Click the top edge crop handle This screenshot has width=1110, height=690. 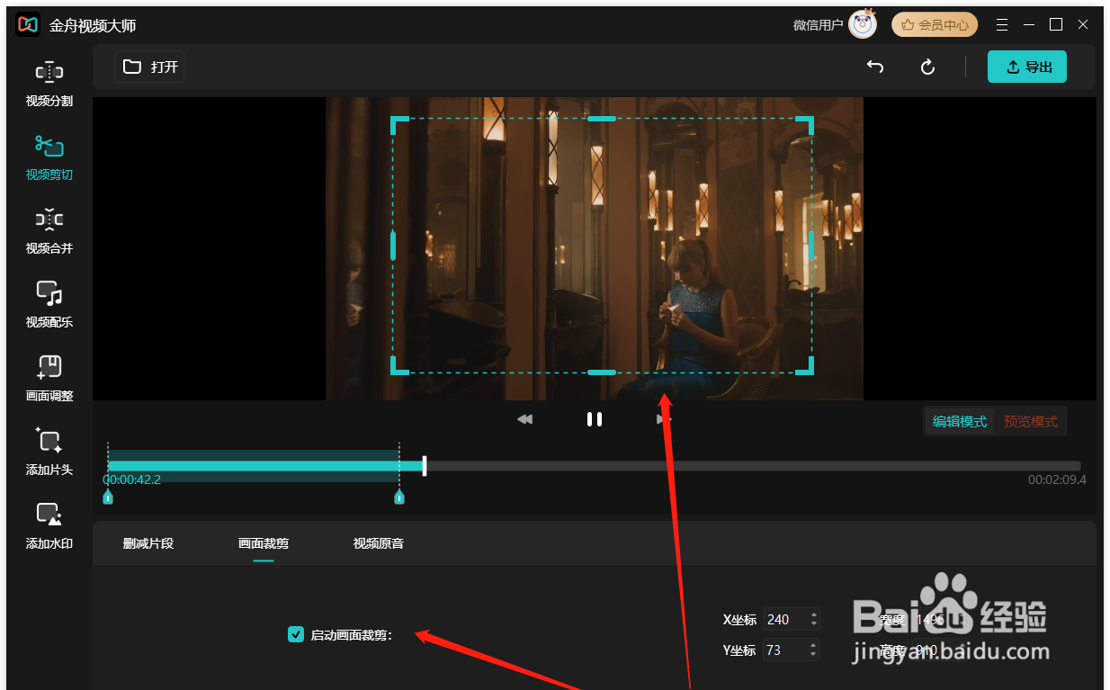(x=602, y=119)
